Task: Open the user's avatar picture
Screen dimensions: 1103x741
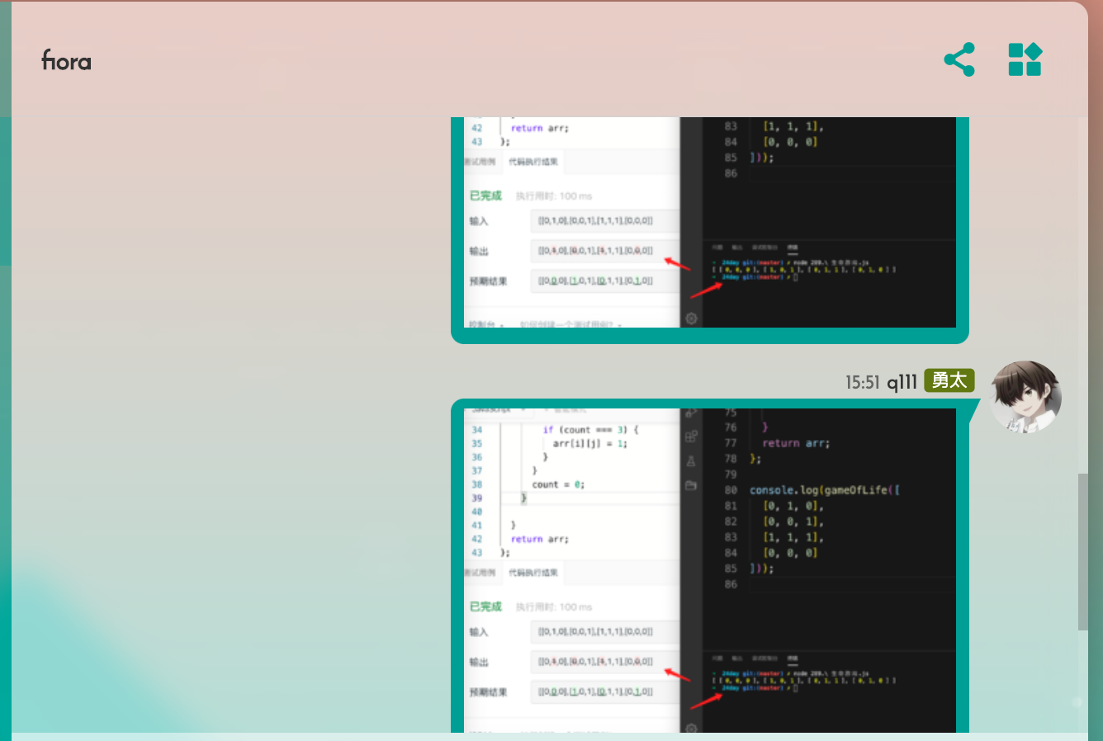Action: click(1025, 397)
